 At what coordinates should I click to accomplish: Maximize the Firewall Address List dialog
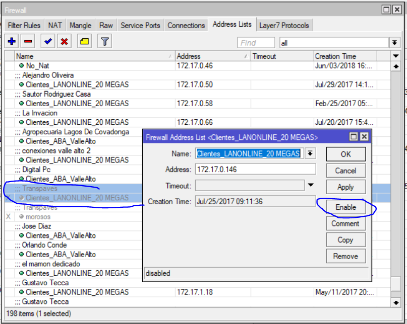(x=354, y=136)
